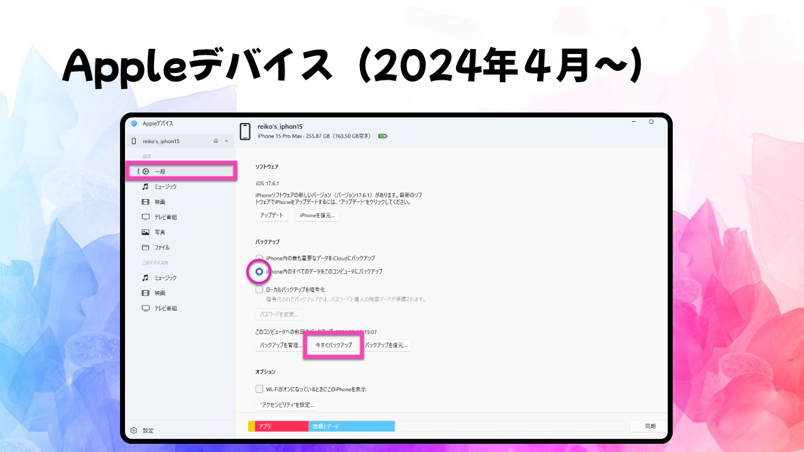The height and width of the screenshot is (452, 804).
Task: Select back up all data to this computer
Action: 259,272
